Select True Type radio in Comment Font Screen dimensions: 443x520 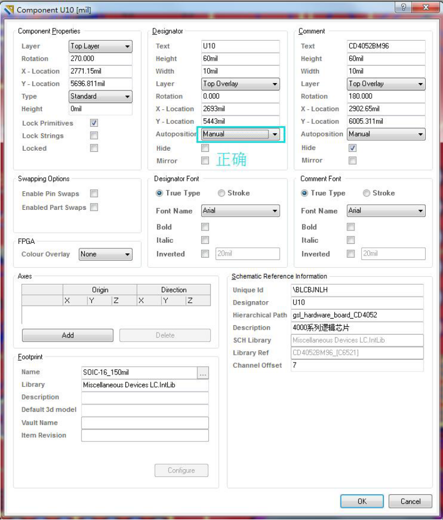coord(305,193)
